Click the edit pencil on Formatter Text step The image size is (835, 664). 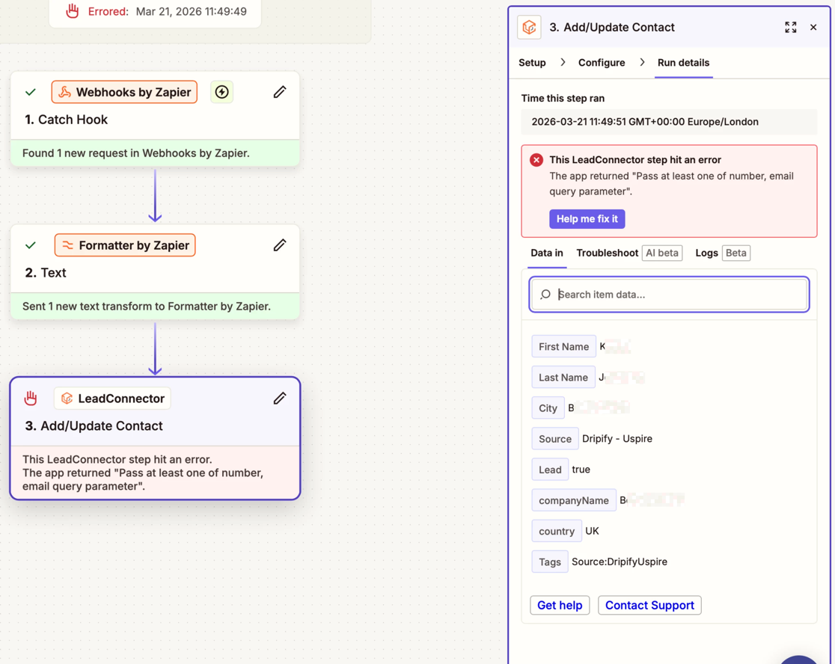[280, 245]
